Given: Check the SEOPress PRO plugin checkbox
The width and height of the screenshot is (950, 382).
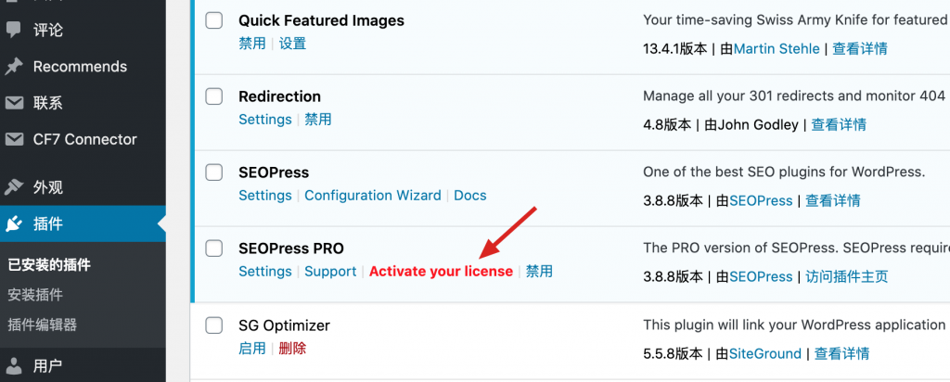Looking at the screenshot, I should pyautogui.click(x=214, y=248).
